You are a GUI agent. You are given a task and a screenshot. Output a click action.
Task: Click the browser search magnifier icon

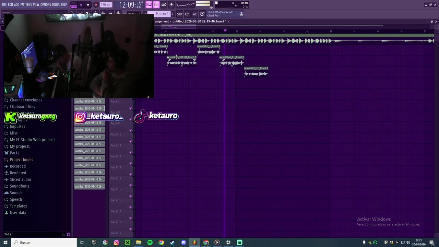(x=69, y=235)
